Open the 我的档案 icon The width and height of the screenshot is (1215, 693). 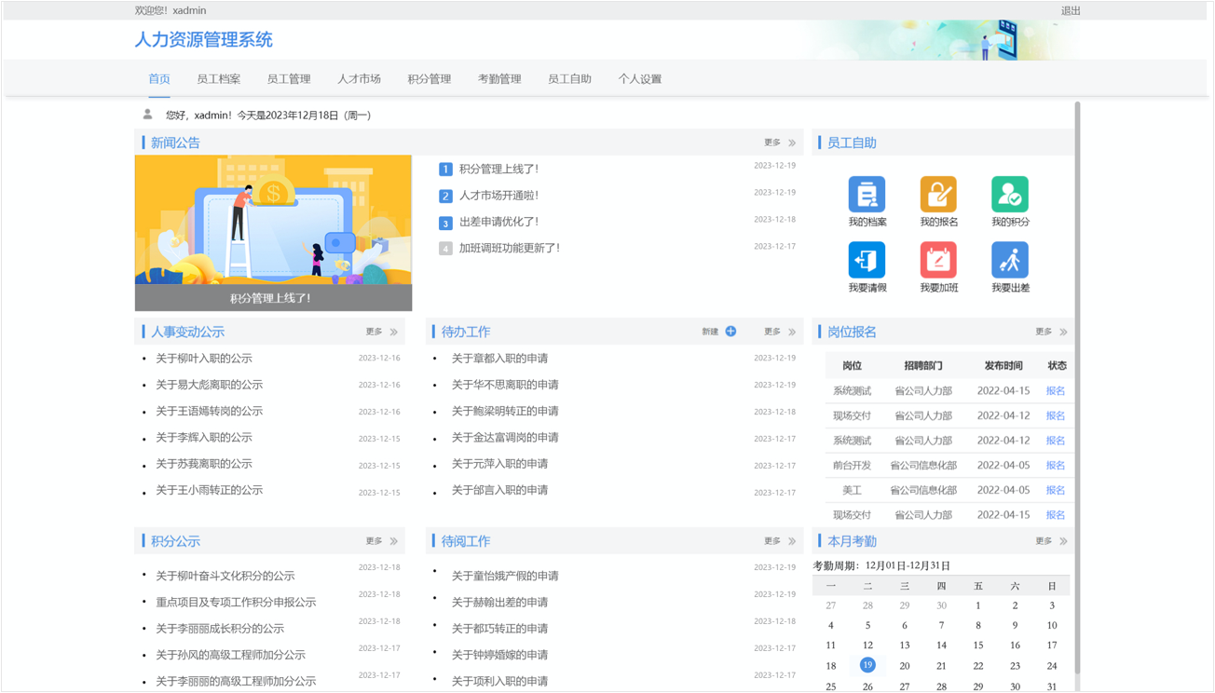pos(867,195)
